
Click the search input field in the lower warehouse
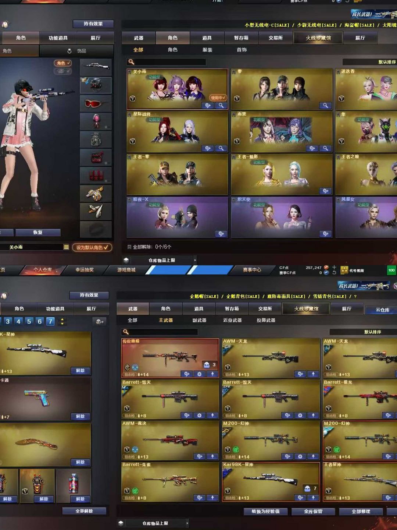160,332
